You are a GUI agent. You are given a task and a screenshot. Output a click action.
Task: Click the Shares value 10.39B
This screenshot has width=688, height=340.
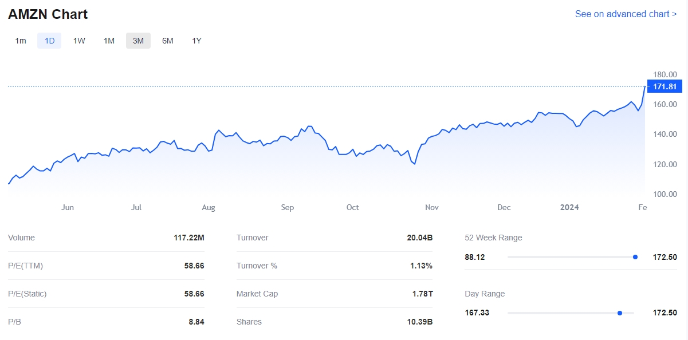pyautogui.click(x=420, y=322)
